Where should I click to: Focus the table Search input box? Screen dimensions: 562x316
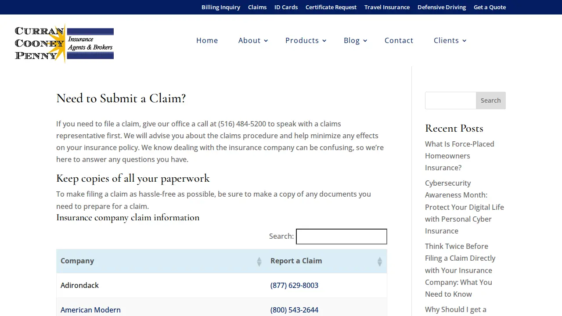[342, 237]
